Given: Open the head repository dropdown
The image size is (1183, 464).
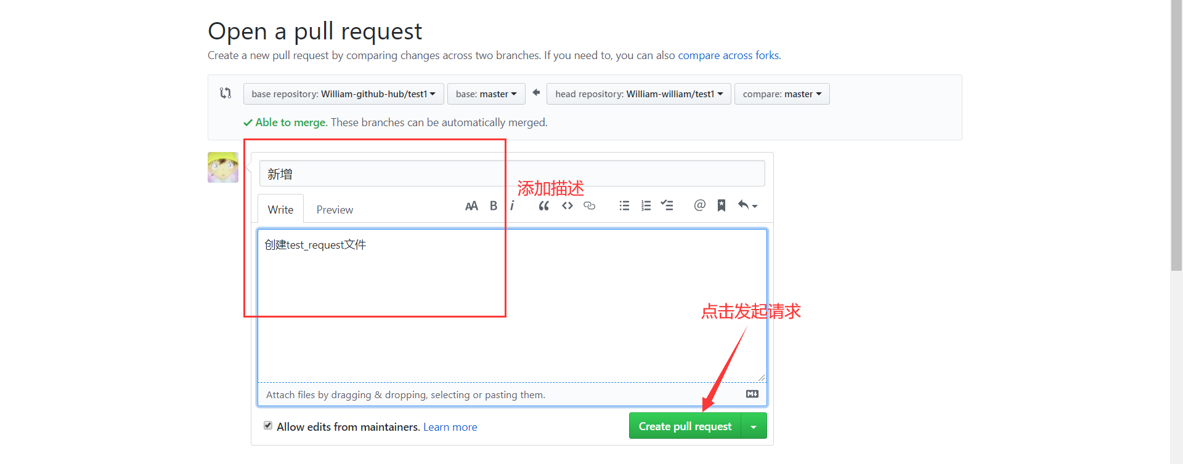Looking at the screenshot, I should click(x=639, y=94).
